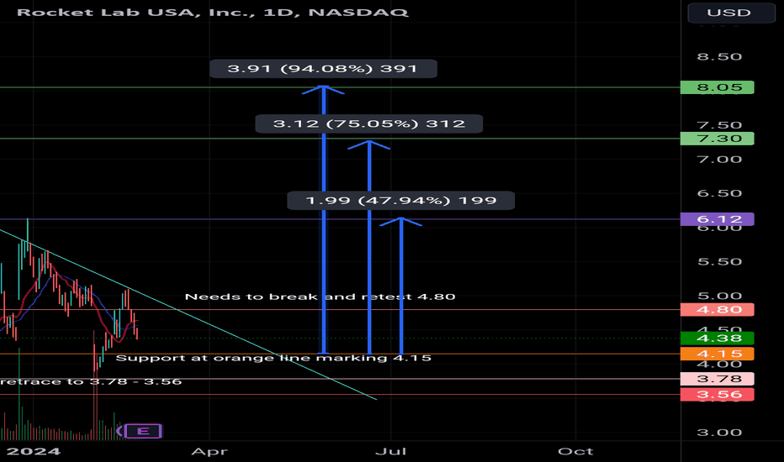
Task: Click the 5.50 price axis tick
Action: (719, 262)
